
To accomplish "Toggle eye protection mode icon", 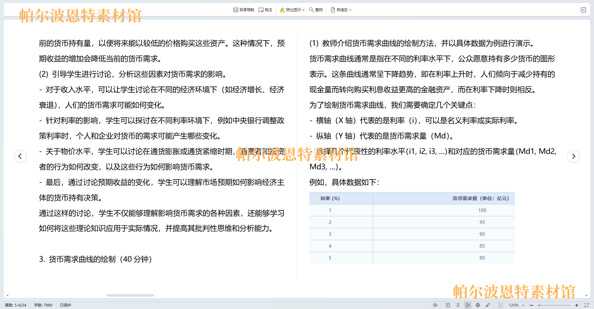I will point(435,305).
